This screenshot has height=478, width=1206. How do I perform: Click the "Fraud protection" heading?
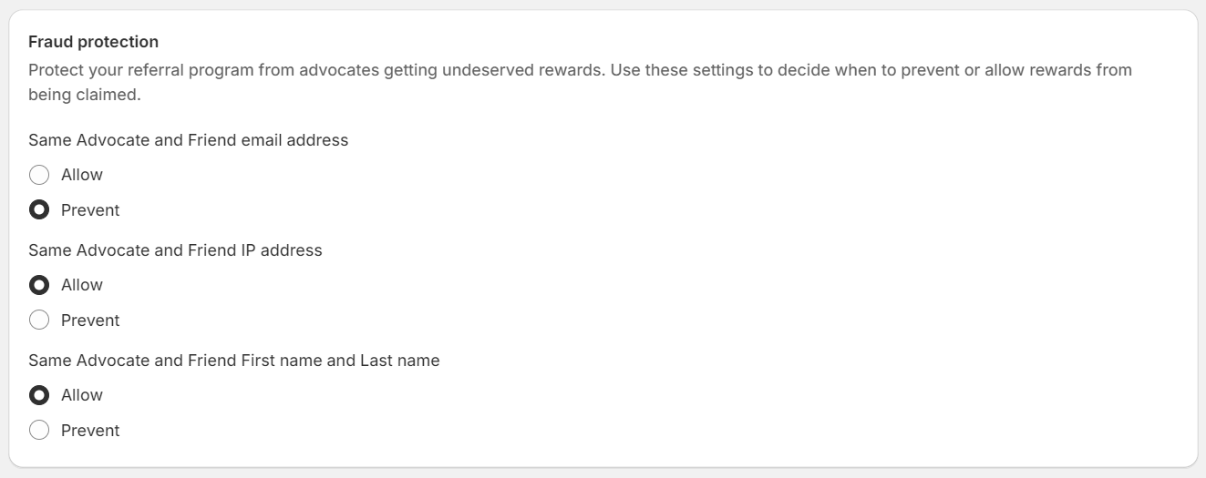click(x=93, y=42)
